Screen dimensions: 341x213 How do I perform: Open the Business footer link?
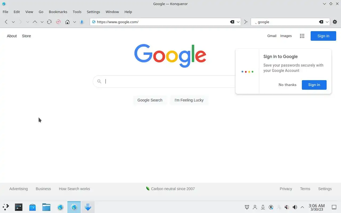(x=43, y=189)
